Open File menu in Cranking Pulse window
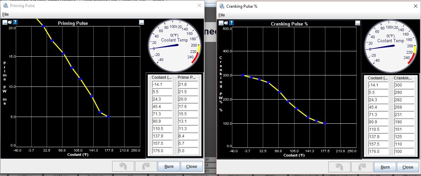421x176 pixels. tap(222, 15)
